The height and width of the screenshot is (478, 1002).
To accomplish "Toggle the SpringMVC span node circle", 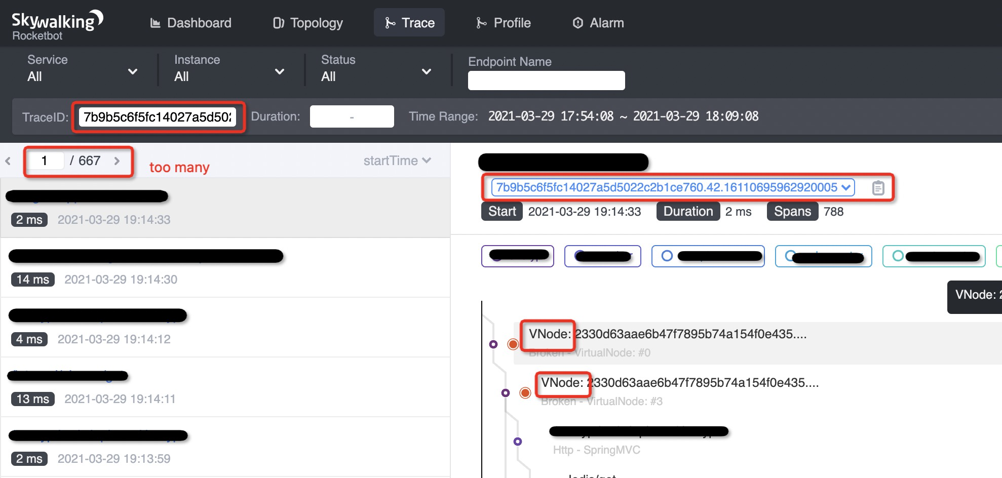I will [x=517, y=441].
